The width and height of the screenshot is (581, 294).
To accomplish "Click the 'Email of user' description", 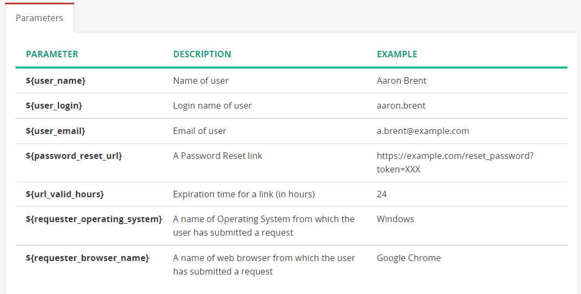I will 199,131.
